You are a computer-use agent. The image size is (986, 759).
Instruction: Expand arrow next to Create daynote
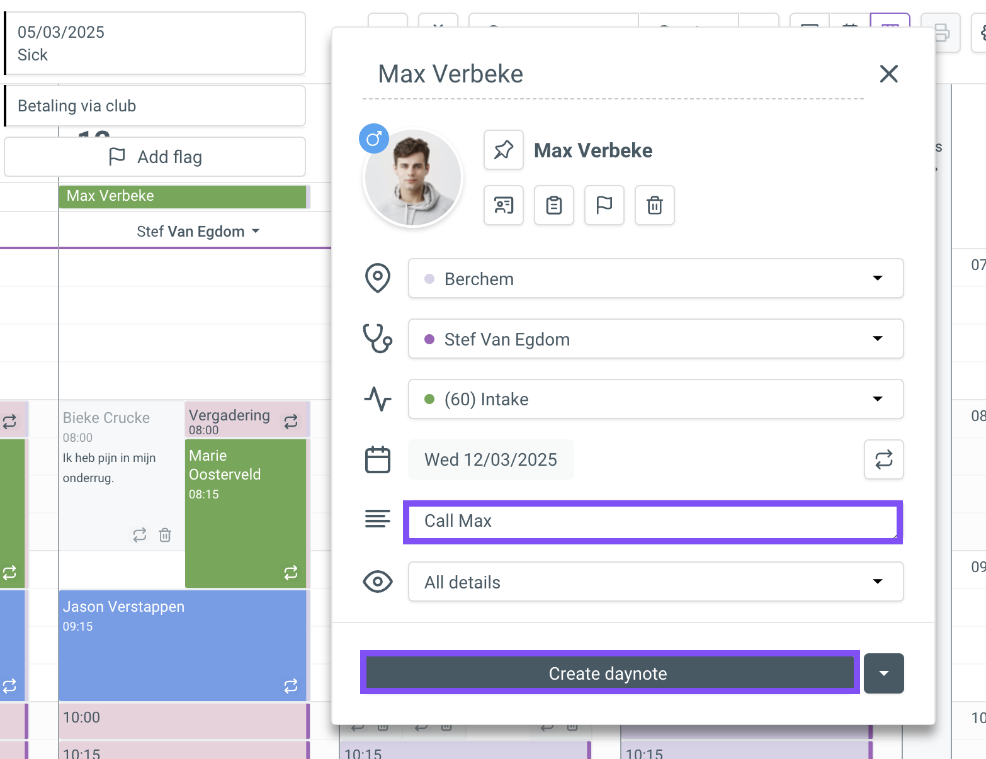[884, 673]
